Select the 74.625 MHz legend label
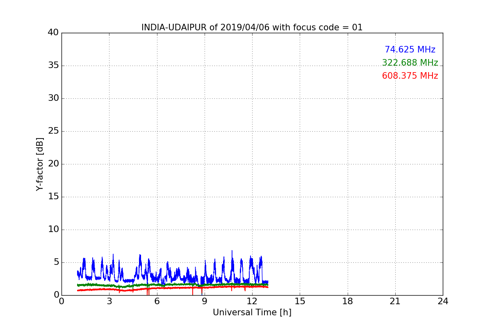This screenshot has height=328, width=492. pos(410,50)
